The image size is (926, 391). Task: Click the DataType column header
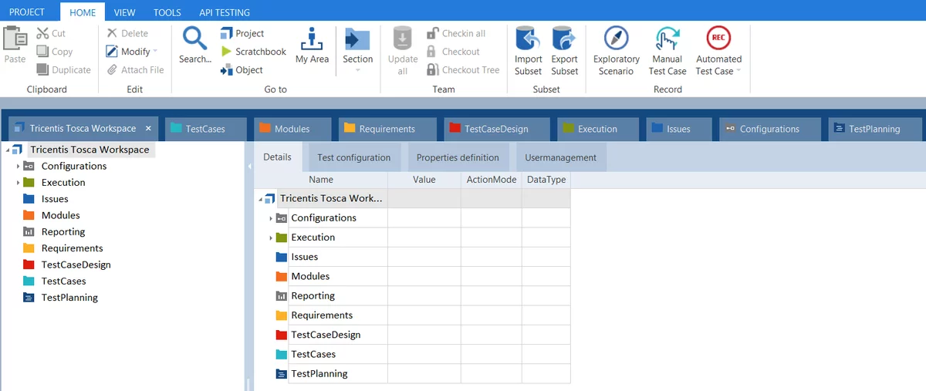click(x=546, y=180)
